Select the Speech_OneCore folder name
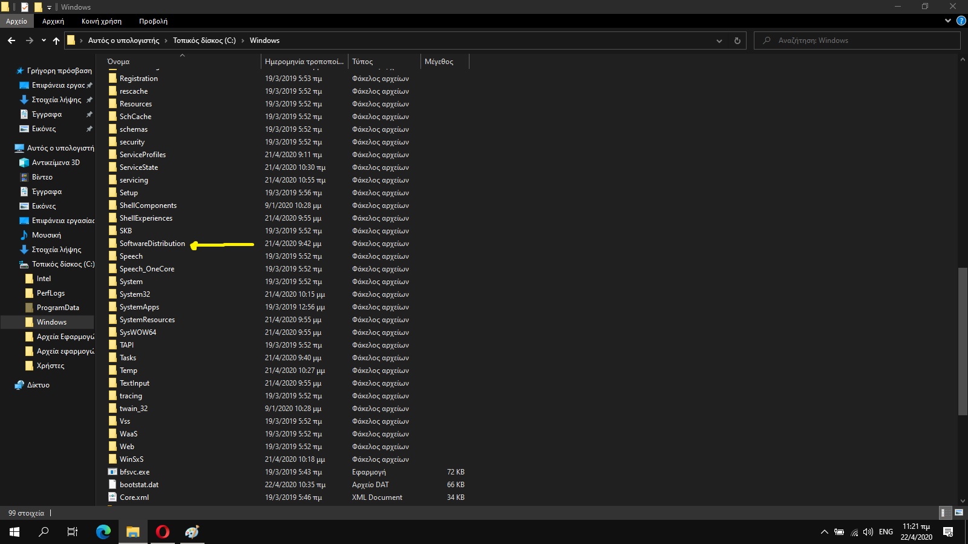 click(x=147, y=269)
